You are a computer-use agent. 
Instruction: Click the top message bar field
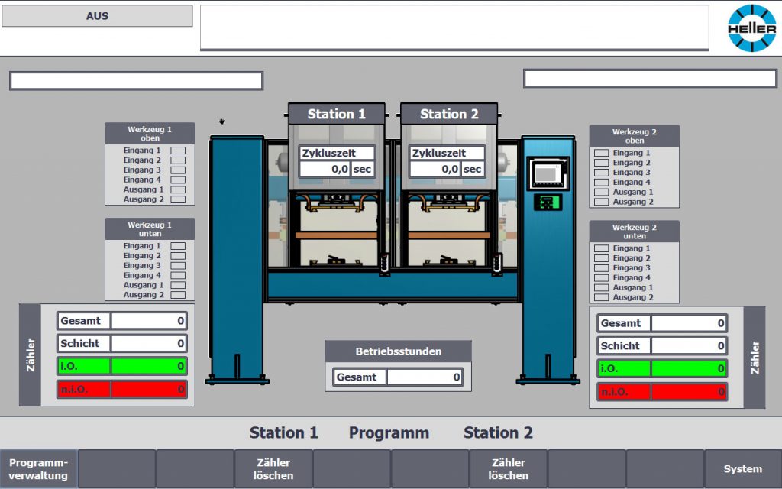tap(454, 28)
